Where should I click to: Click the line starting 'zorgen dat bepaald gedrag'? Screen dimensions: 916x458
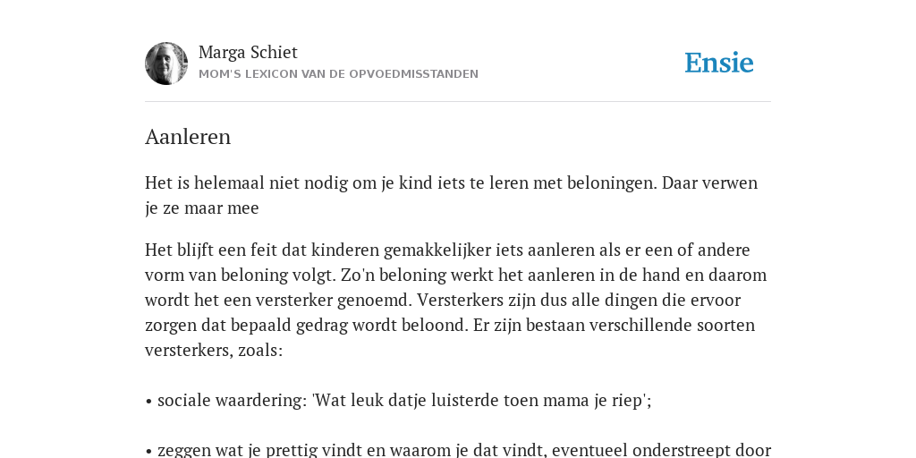[450, 326]
